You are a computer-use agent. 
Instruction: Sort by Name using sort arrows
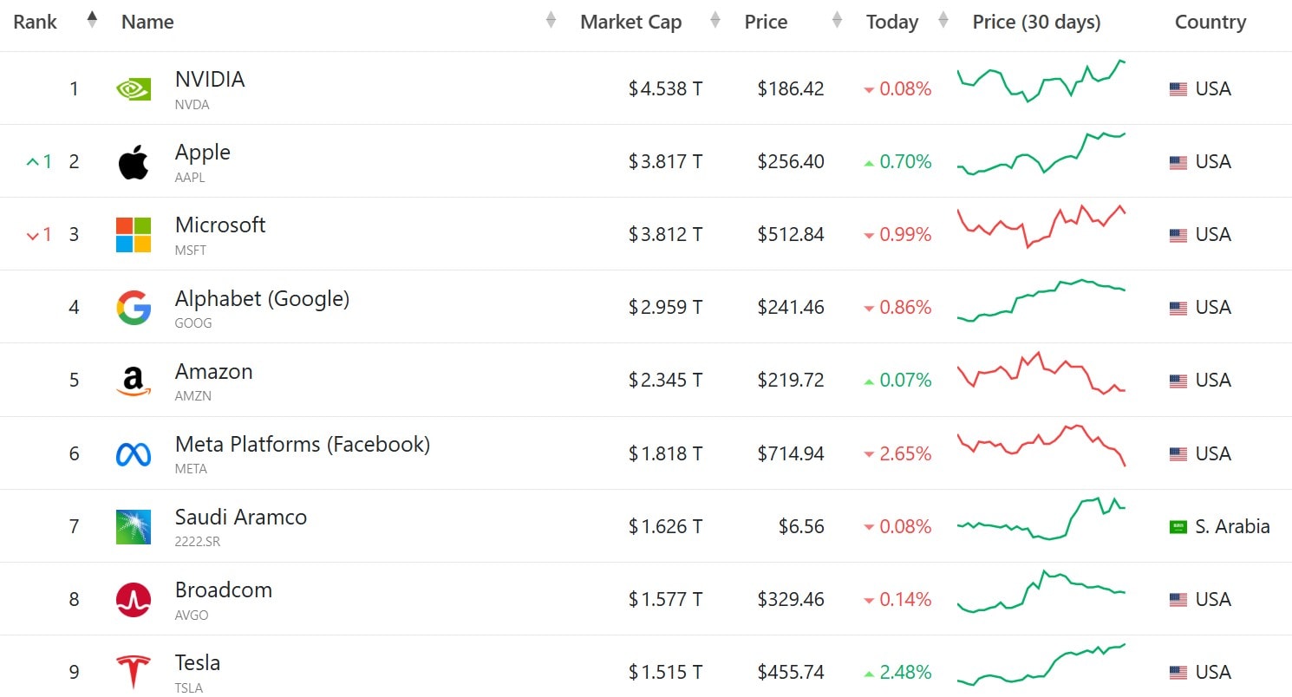tap(551, 20)
